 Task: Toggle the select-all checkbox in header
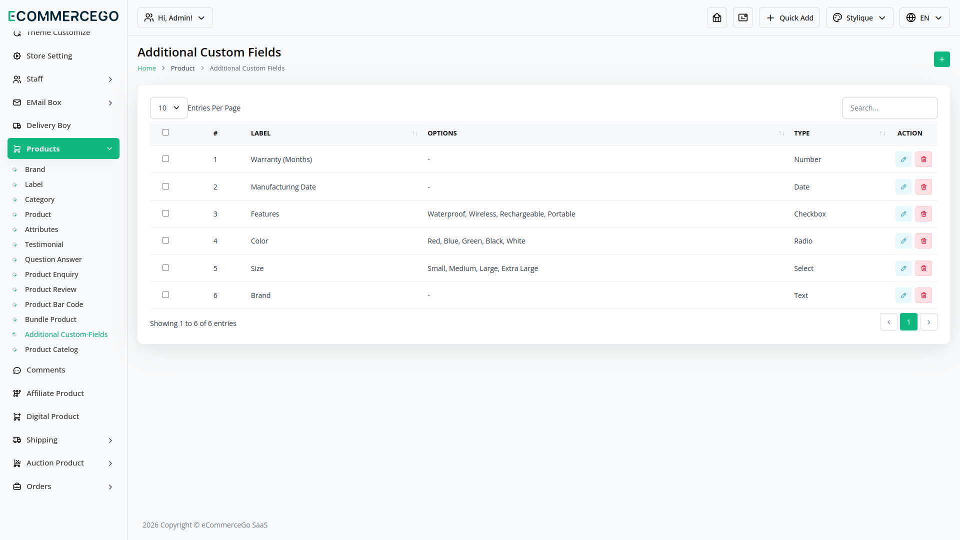coord(165,132)
